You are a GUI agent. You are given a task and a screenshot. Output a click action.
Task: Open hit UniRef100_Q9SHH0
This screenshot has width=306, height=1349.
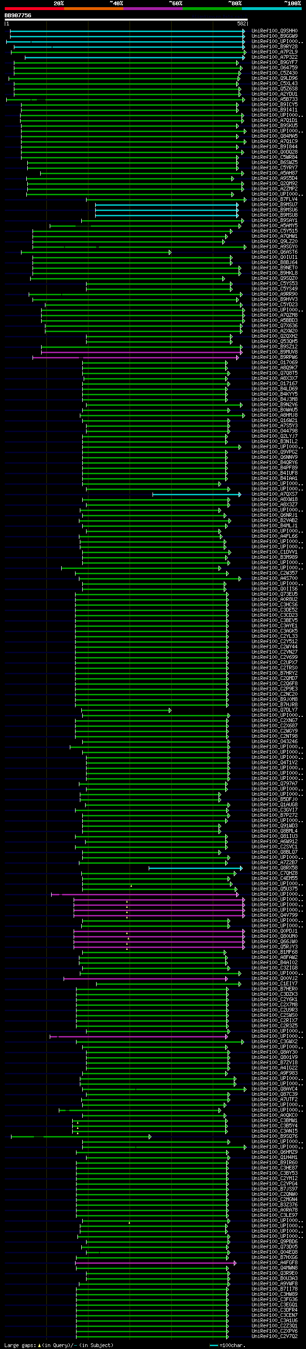[x=274, y=31]
